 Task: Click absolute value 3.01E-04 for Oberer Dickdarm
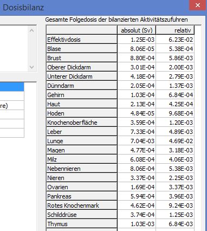[x=137, y=67]
